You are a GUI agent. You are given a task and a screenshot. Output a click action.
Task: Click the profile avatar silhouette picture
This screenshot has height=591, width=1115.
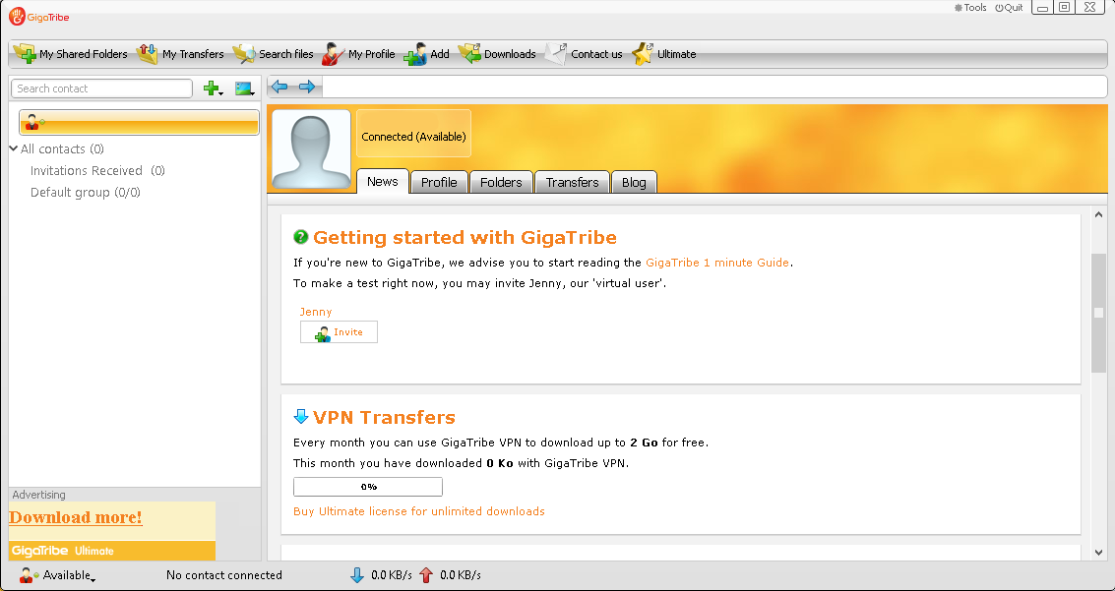[311, 149]
